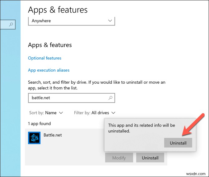Focus the battle.net app search field

click(x=72, y=98)
